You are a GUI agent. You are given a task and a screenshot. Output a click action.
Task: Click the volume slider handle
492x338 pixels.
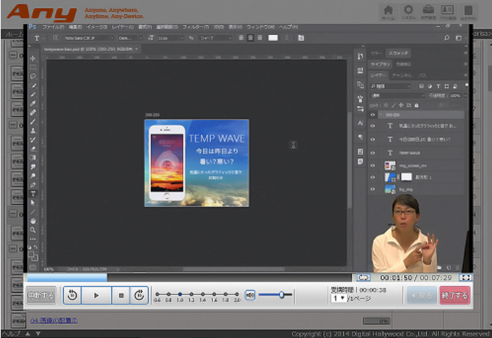(x=282, y=294)
